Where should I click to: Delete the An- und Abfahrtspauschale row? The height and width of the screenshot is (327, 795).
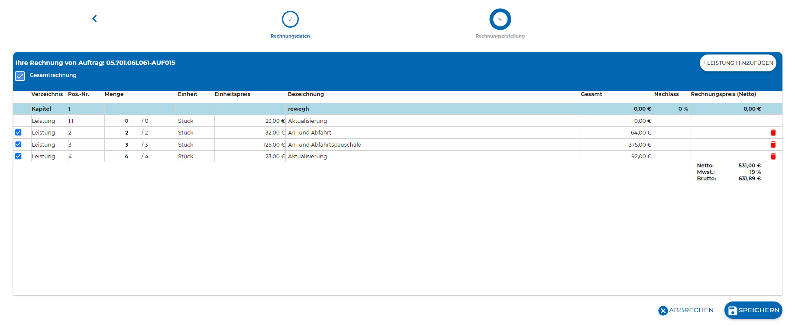[773, 144]
